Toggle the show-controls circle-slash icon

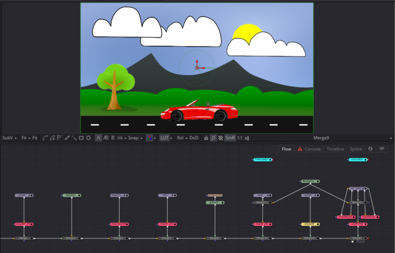[x=213, y=138]
